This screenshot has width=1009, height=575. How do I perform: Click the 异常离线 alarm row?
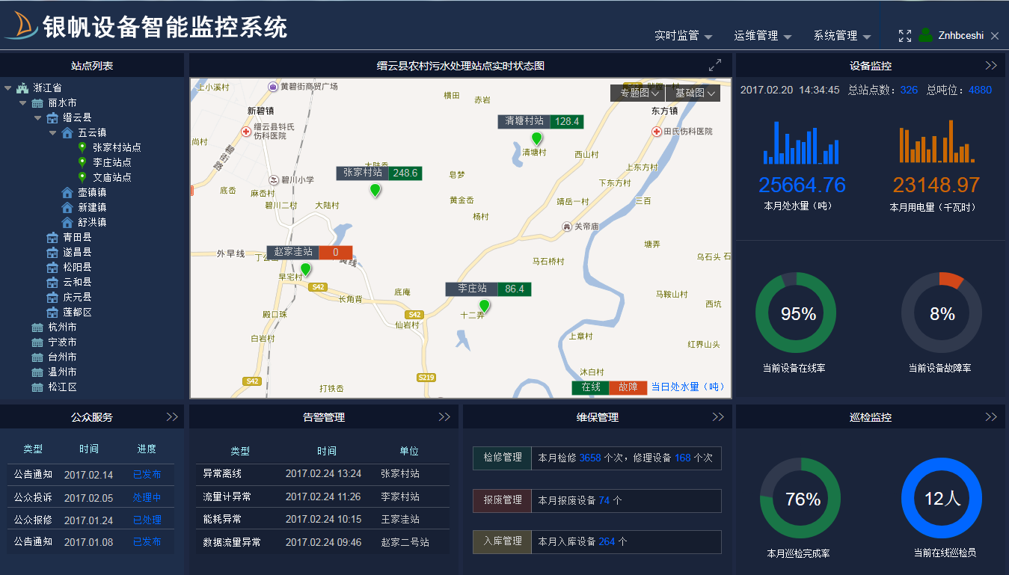pos(323,474)
